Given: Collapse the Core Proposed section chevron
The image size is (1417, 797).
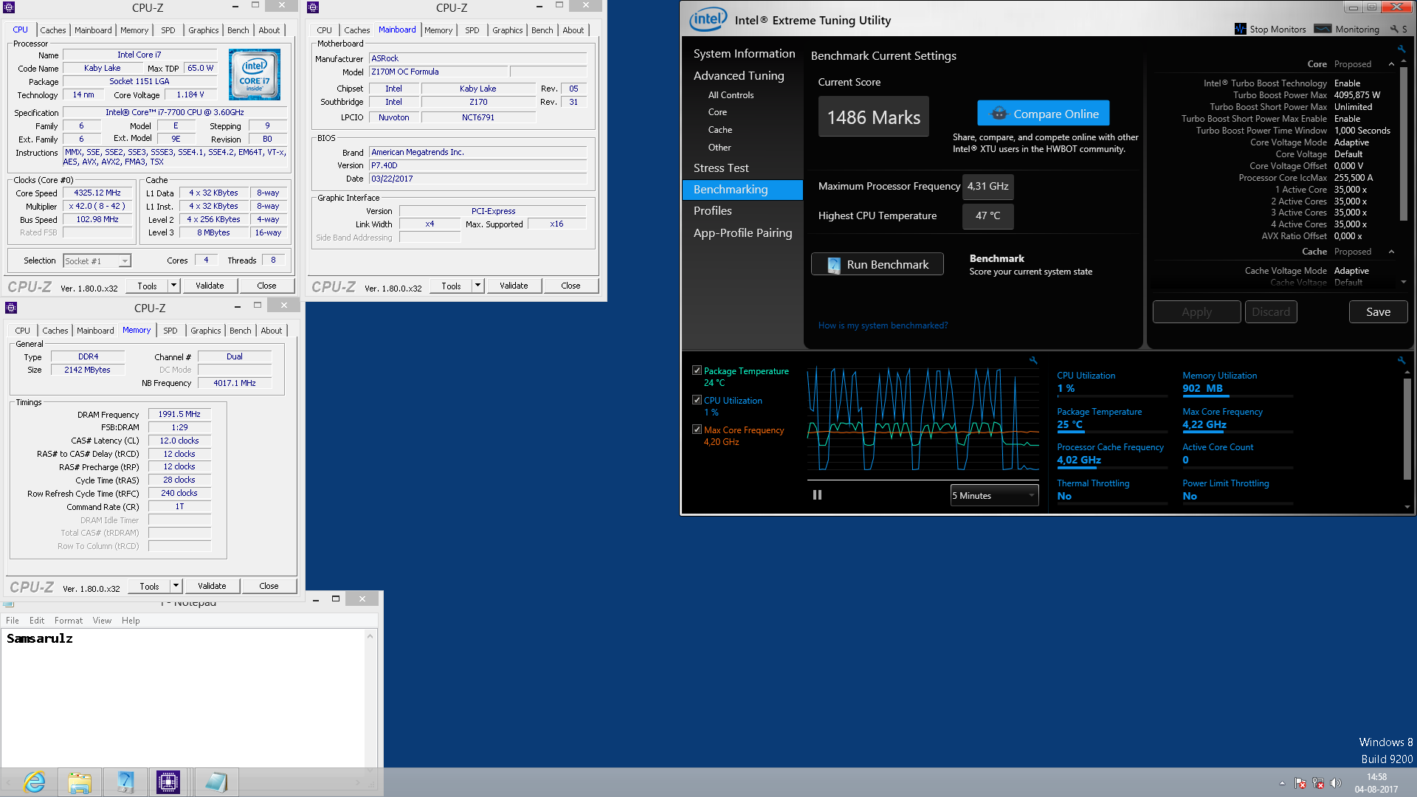Looking at the screenshot, I should click(x=1392, y=64).
